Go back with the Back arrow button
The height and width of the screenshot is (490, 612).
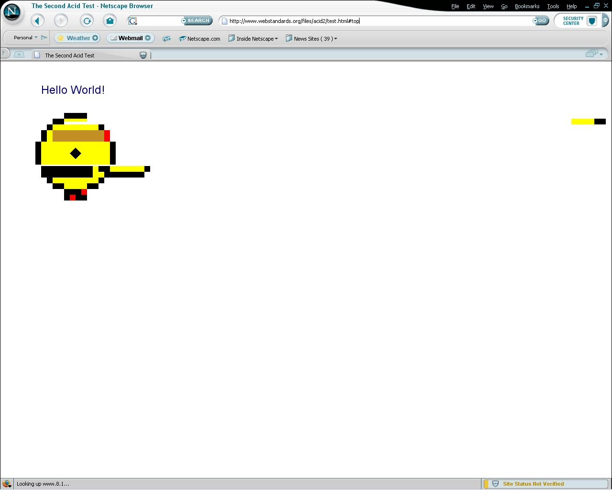(x=38, y=21)
